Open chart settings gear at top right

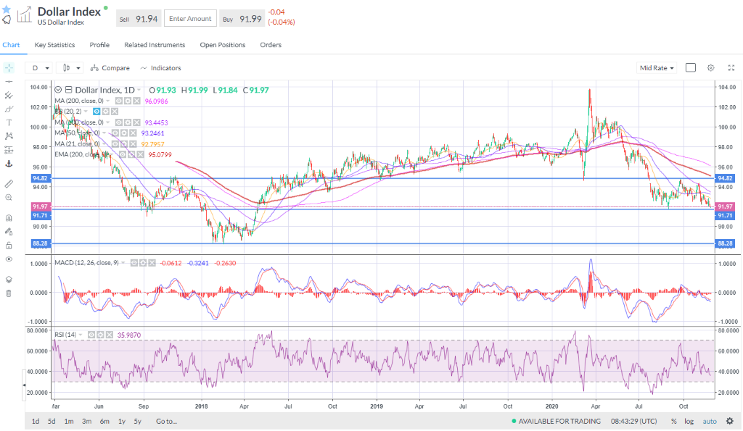[x=711, y=67]
